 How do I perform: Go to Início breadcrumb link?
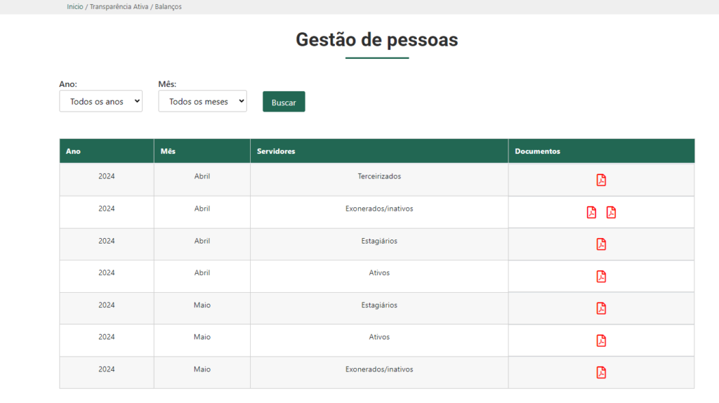click(74, 6)
